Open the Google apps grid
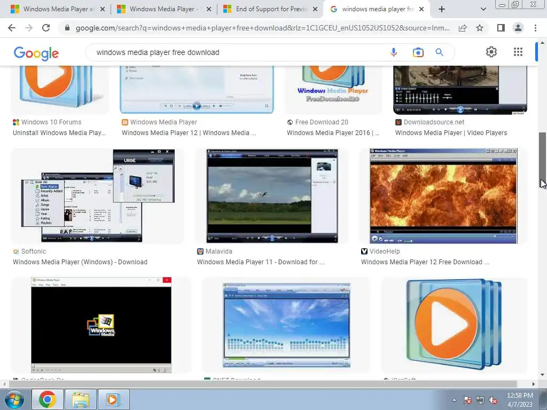 click(518, 52)
